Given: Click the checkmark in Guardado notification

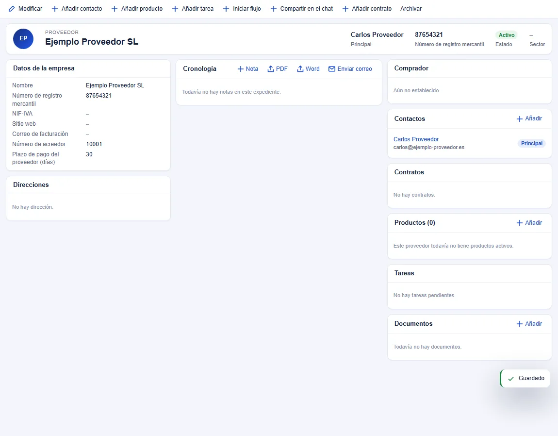Looking at the screenshot, I should [510, 378].
